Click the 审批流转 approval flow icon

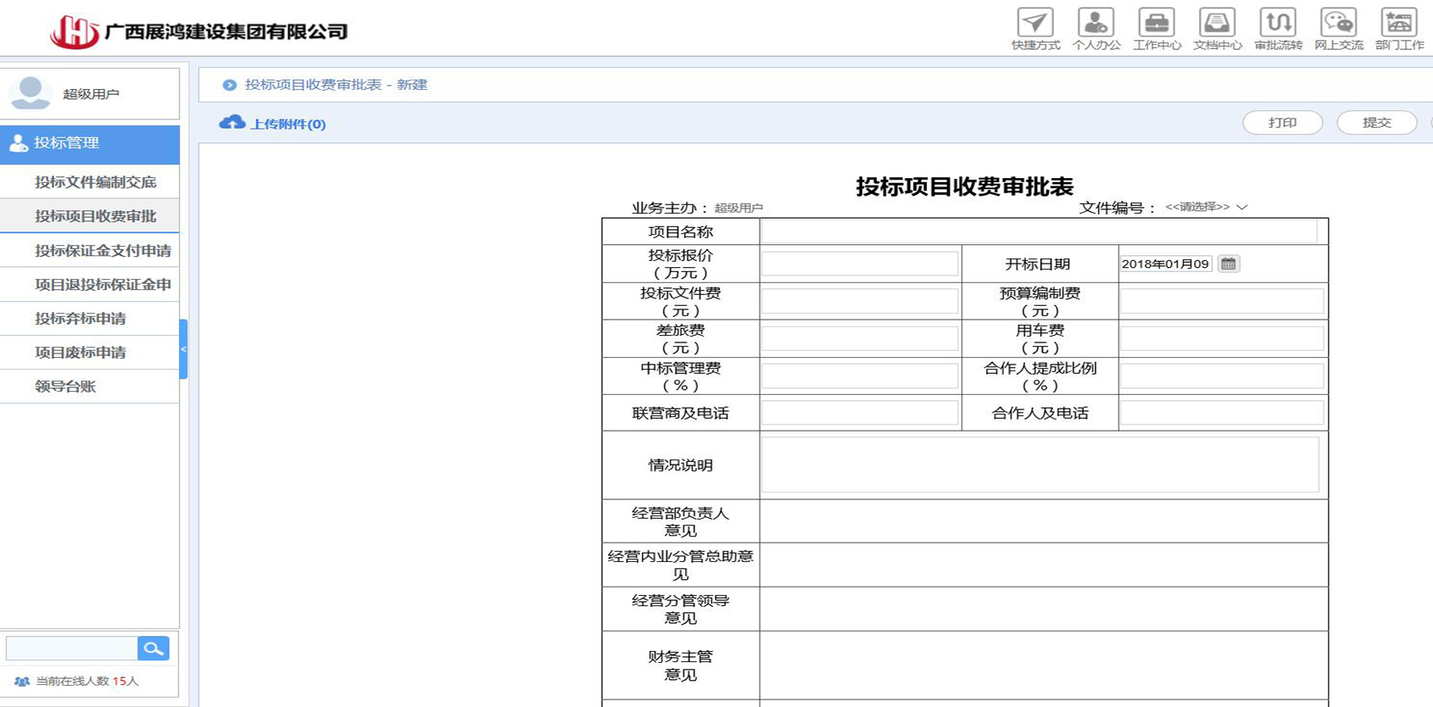[1278, 23]
